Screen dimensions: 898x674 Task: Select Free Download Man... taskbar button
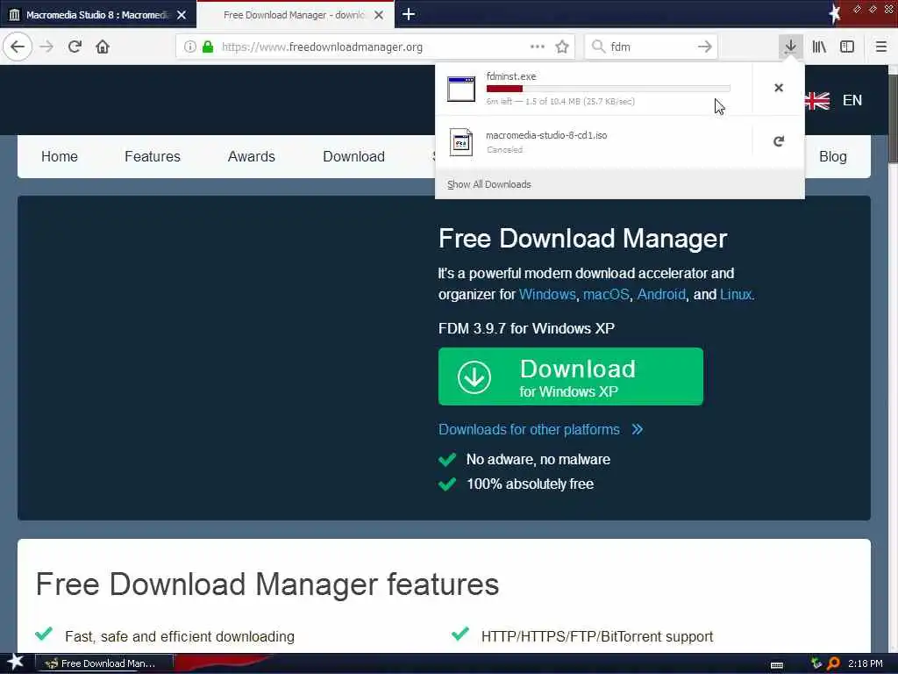[x=104, y=663]
